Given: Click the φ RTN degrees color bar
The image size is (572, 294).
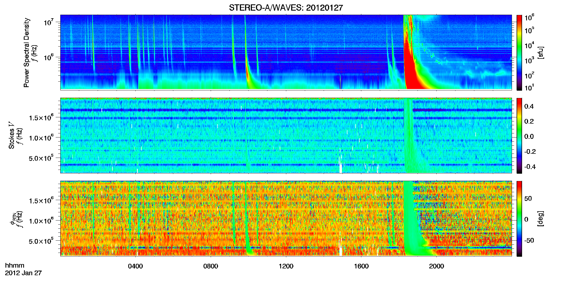Looking at the screenshot, I should 519,219.
